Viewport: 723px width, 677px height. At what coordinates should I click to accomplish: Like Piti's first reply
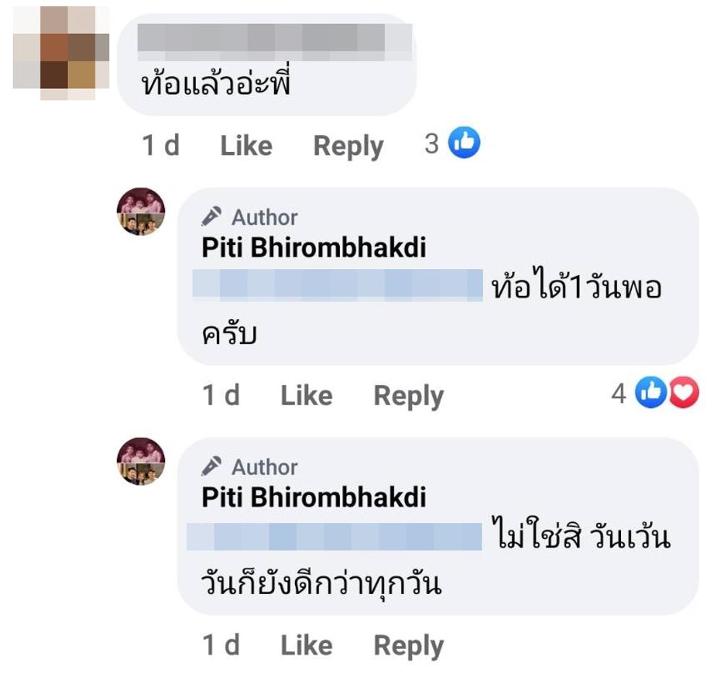tap(307, 396)
